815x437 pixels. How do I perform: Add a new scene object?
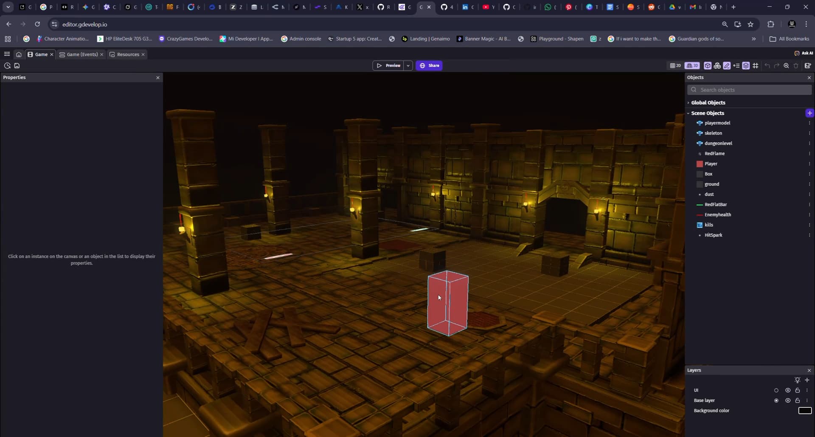pos(809,113)
